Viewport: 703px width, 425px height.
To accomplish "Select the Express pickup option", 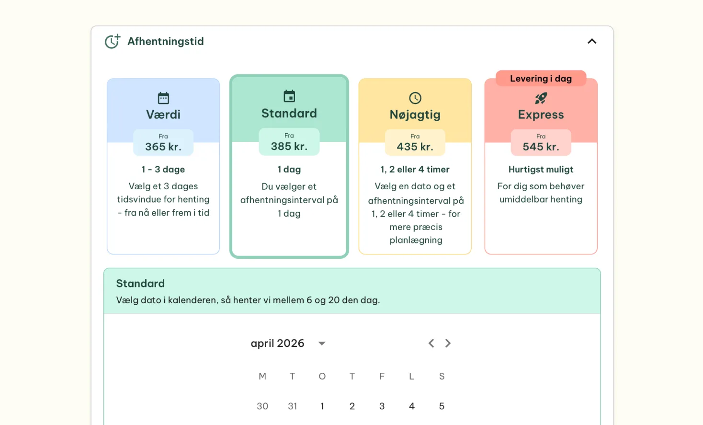I will click(541, 166).
